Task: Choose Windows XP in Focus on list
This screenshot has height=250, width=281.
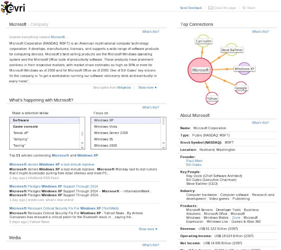Action: 126,120
